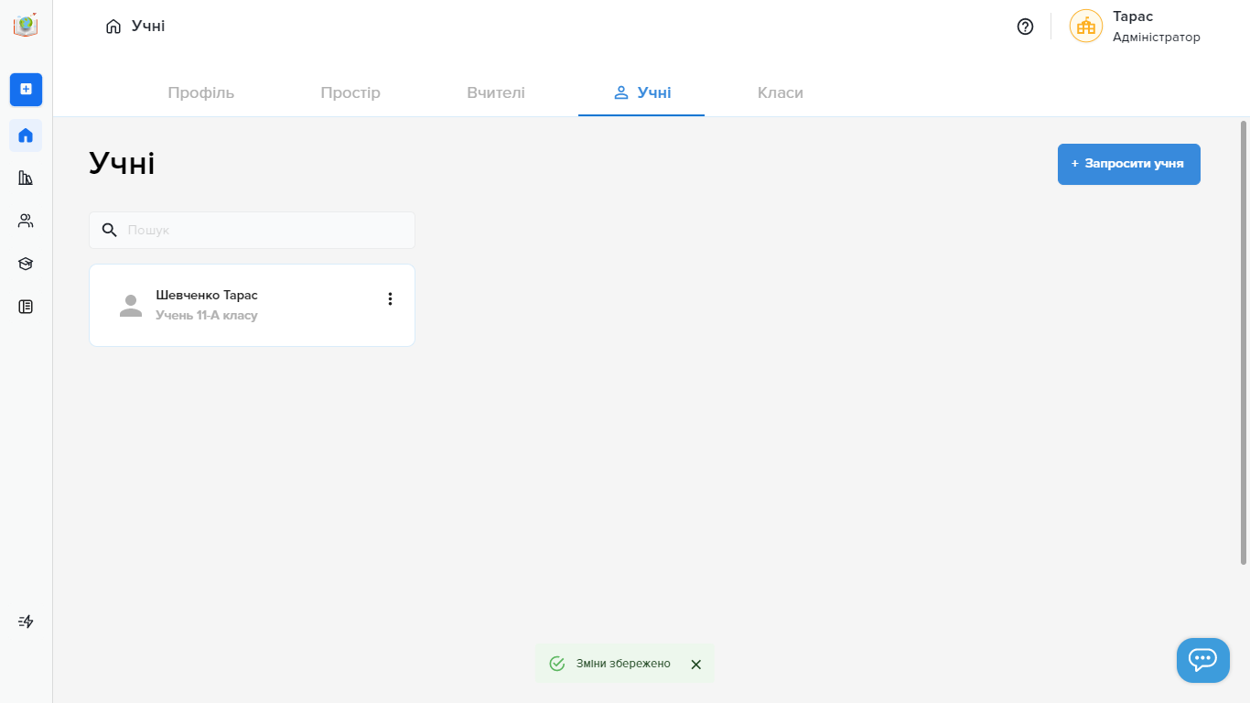Switch to the Профіль tab
Viewport: 1250px width, 703px height.
click(x=201, y=92)
